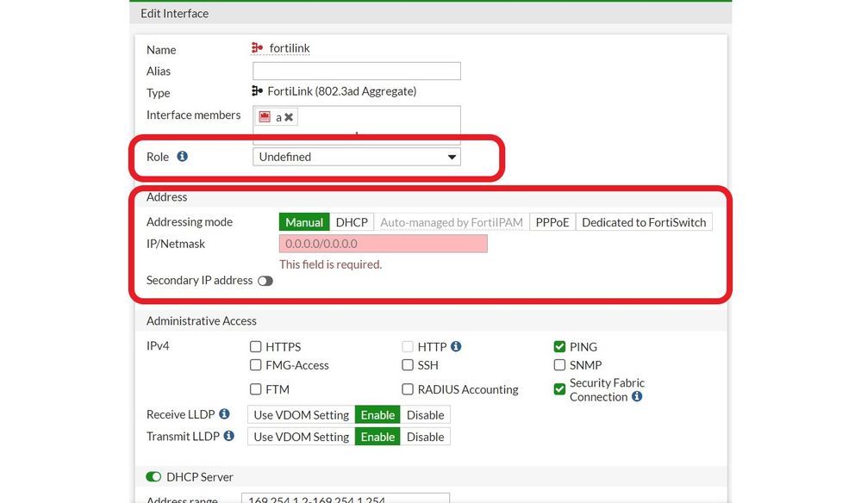This screenshot has width=861, height=503.
Task: Click the 'Administrative Access' section heading
Action: coord(202,321)
